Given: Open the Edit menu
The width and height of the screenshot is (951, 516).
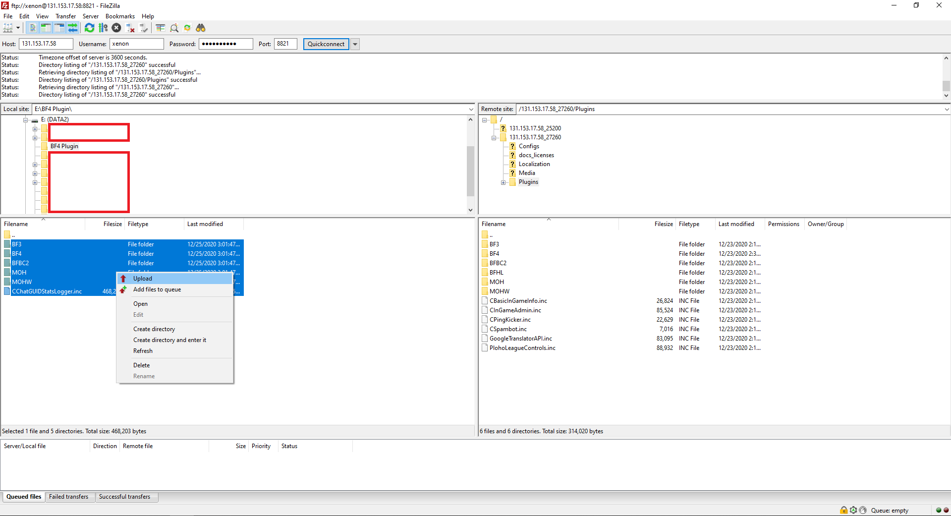Looking at the screenshot, I should (24, 16).
